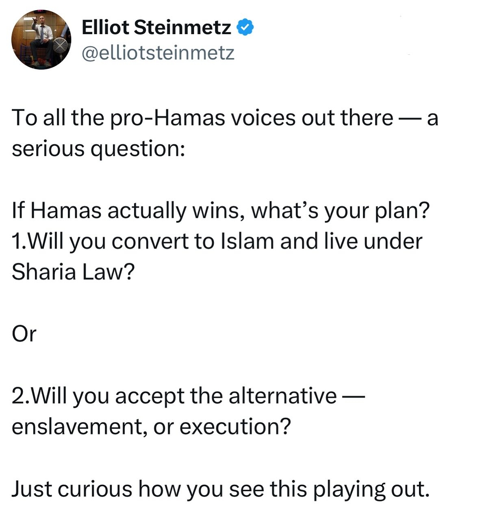Click the "Just curious" sentence start
497x516 pixels.
click(72, 489)
